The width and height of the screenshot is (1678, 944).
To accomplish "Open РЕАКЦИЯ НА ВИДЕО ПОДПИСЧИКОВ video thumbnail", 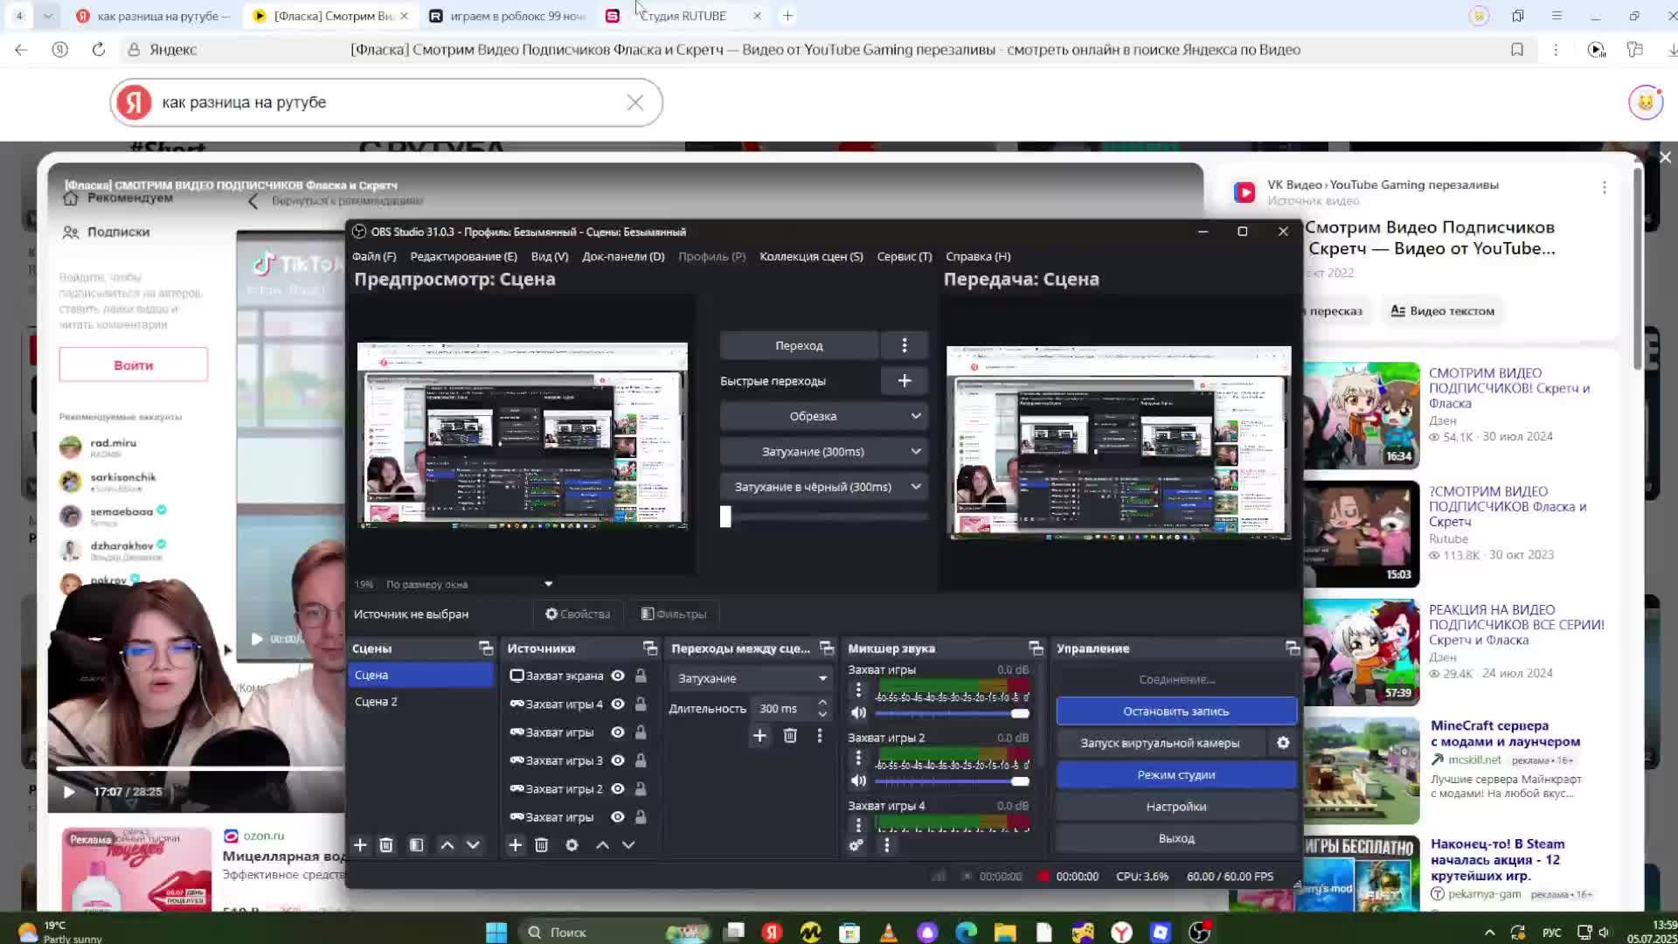I will click(x=1362, y=652).
